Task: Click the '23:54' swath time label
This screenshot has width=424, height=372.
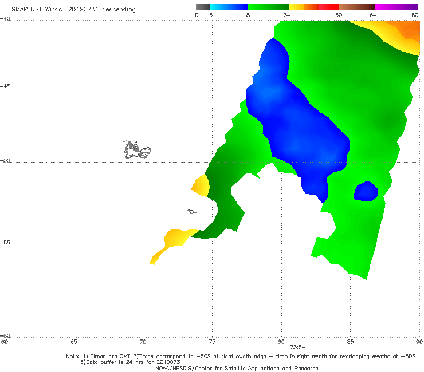Action: (x=298, y=347)
